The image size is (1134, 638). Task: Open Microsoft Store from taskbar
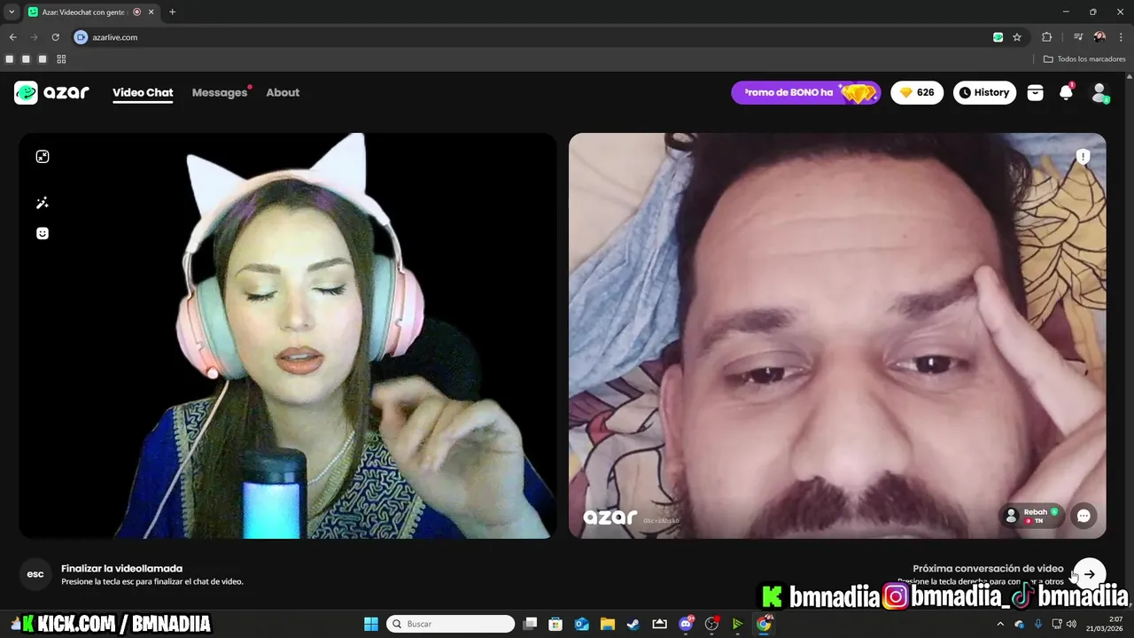click(x=555, y=624)
